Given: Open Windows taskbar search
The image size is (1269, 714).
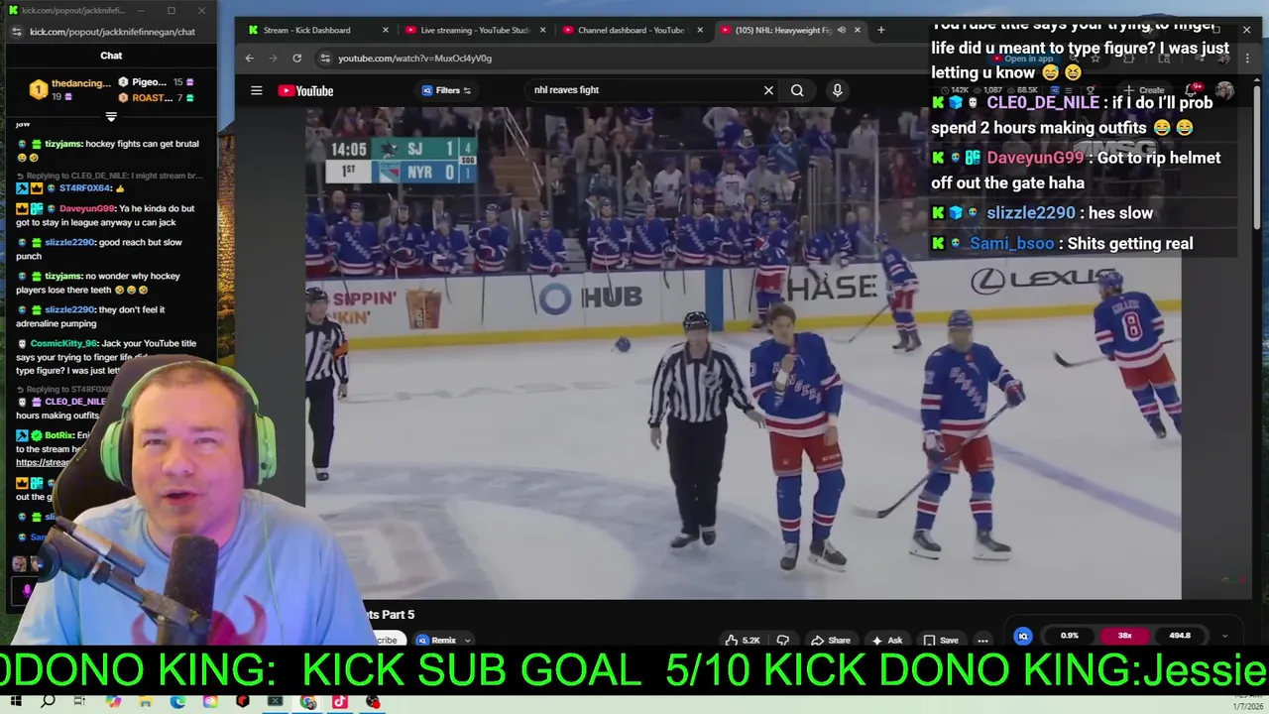Looking at the screenshot, I should click(48, 702).
